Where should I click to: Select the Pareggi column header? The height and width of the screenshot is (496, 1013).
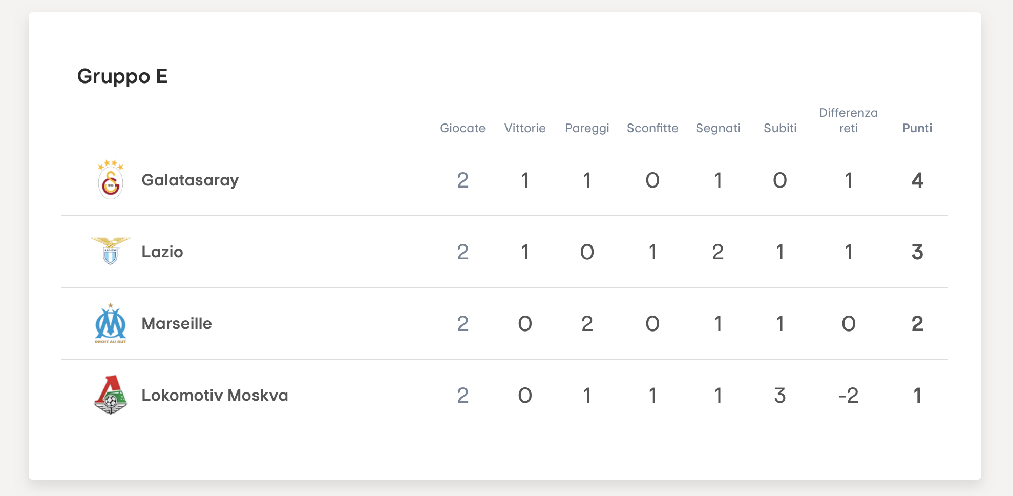coord(587,129)
